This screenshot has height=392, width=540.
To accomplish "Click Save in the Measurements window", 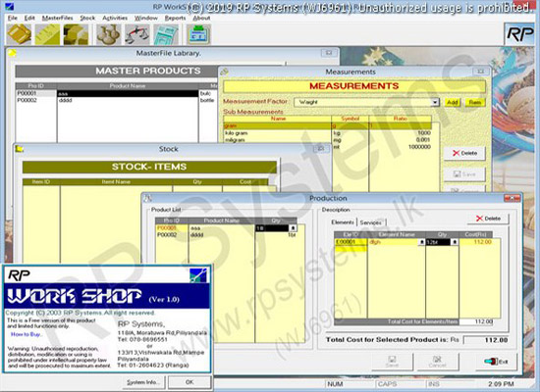I will tap(464, 174).
